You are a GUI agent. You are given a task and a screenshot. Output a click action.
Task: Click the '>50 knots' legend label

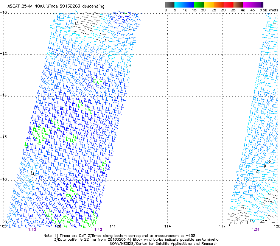tap(269, 10)
